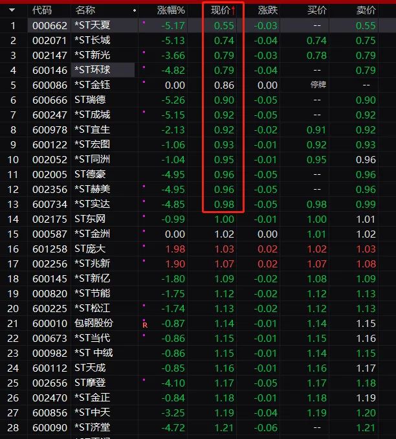Sort by the 涨幅% column header
396x439 pixels.
(171, 11)
